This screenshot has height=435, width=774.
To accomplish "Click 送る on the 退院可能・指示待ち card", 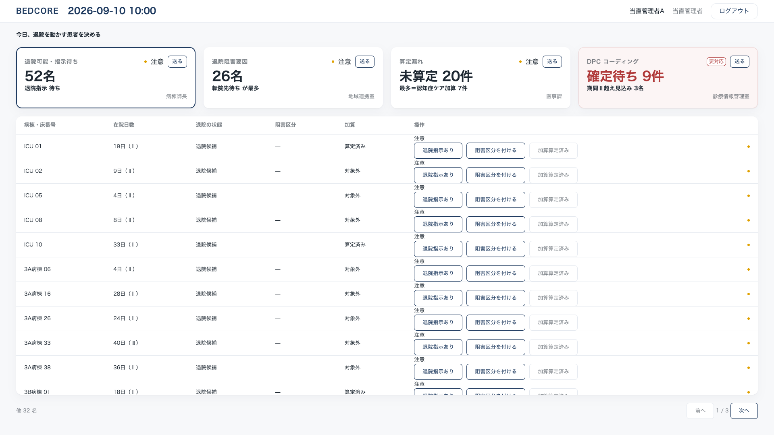I will (x=177, y=62).
